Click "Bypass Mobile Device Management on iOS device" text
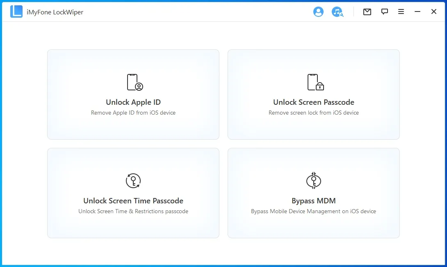 [x=314, y=211]
